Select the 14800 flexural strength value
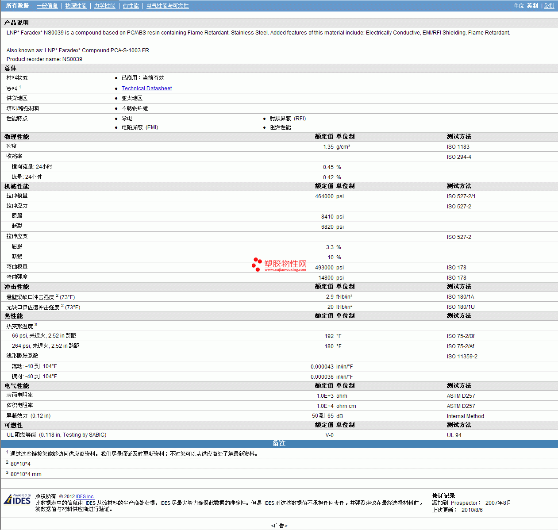Viewport: 558px width, 530px height. [x=326, y=278]
